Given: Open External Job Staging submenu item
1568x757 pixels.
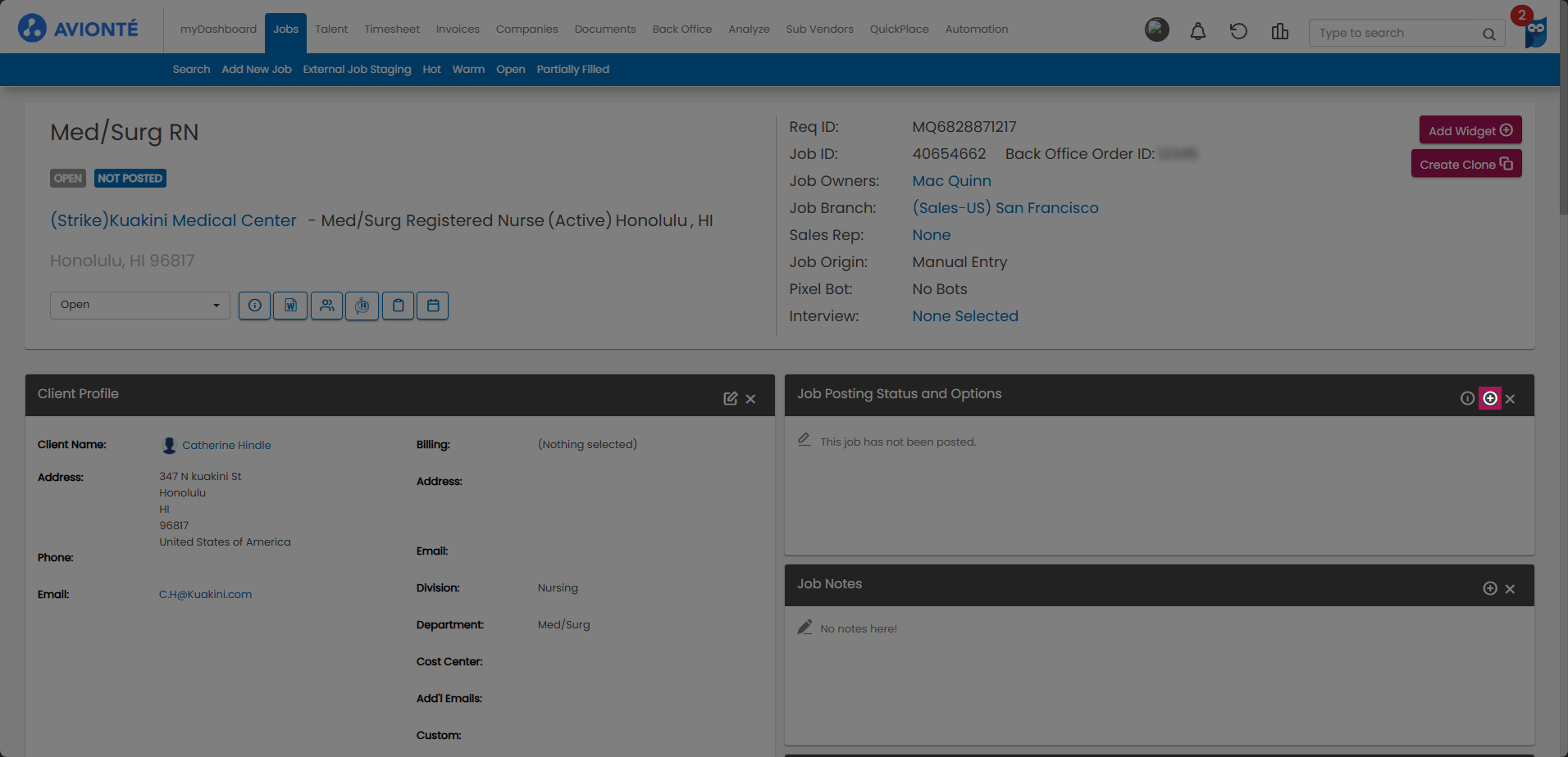Looking at the screenshot, I should tap(357, 70).
